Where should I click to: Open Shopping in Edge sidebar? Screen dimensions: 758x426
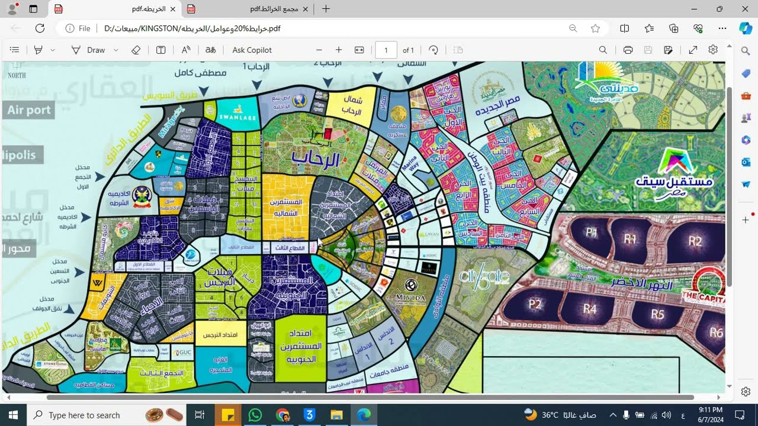(x=746, y=73)
